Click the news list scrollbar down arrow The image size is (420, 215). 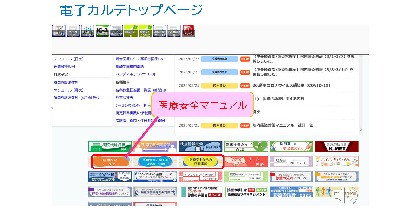[x=361, y=130]
